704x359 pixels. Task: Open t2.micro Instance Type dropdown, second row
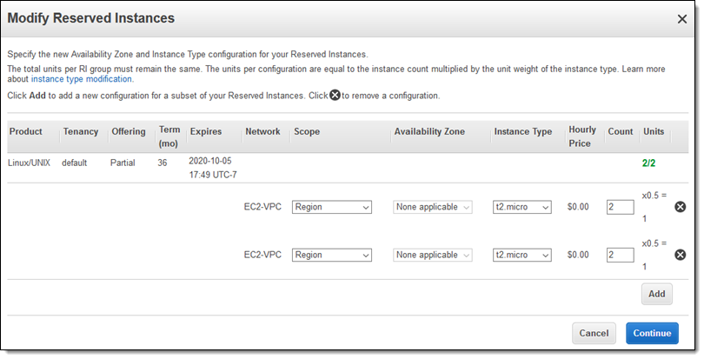521,255
